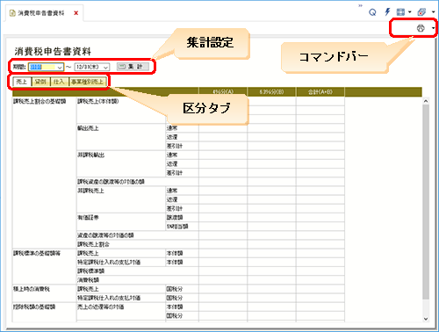This screenshot has width=439, height=332.
Task: Click the 課税標準の基礎額等 section label
Action: point(37,253)
